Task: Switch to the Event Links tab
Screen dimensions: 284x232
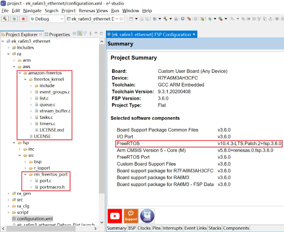Action: [x=196, y=228]
